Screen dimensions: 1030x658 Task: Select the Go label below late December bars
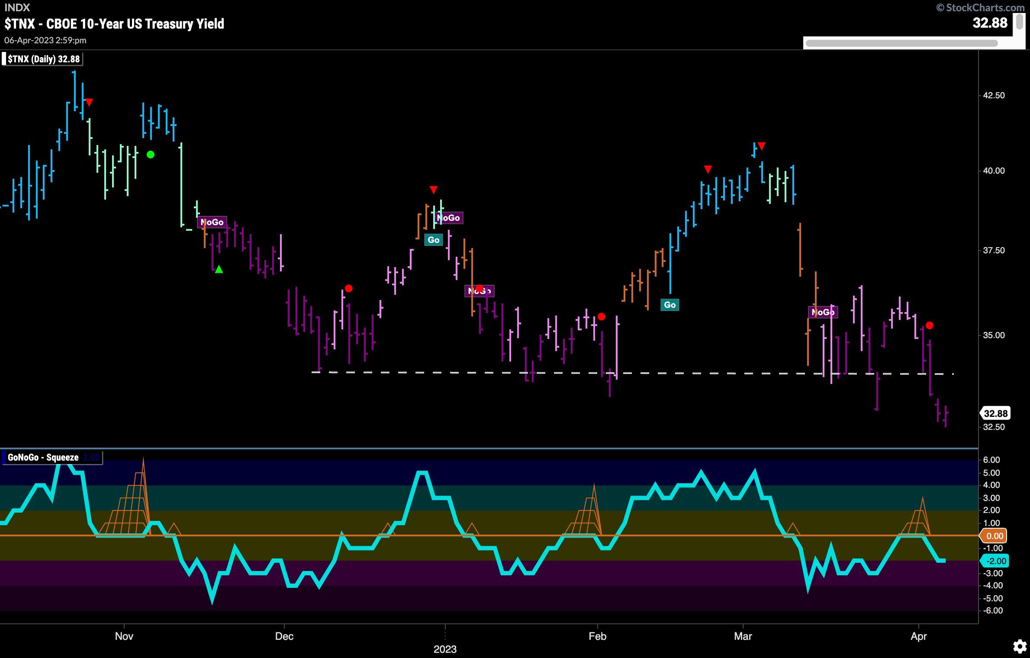pos(433,240)
